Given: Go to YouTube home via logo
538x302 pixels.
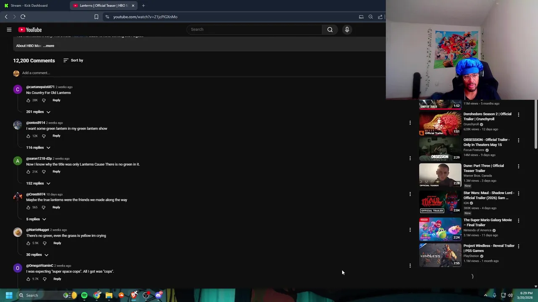Looking at the screenshot, I should point(30,30).
